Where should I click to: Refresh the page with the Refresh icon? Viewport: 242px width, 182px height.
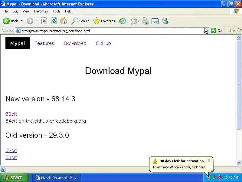tap(54, 21)
